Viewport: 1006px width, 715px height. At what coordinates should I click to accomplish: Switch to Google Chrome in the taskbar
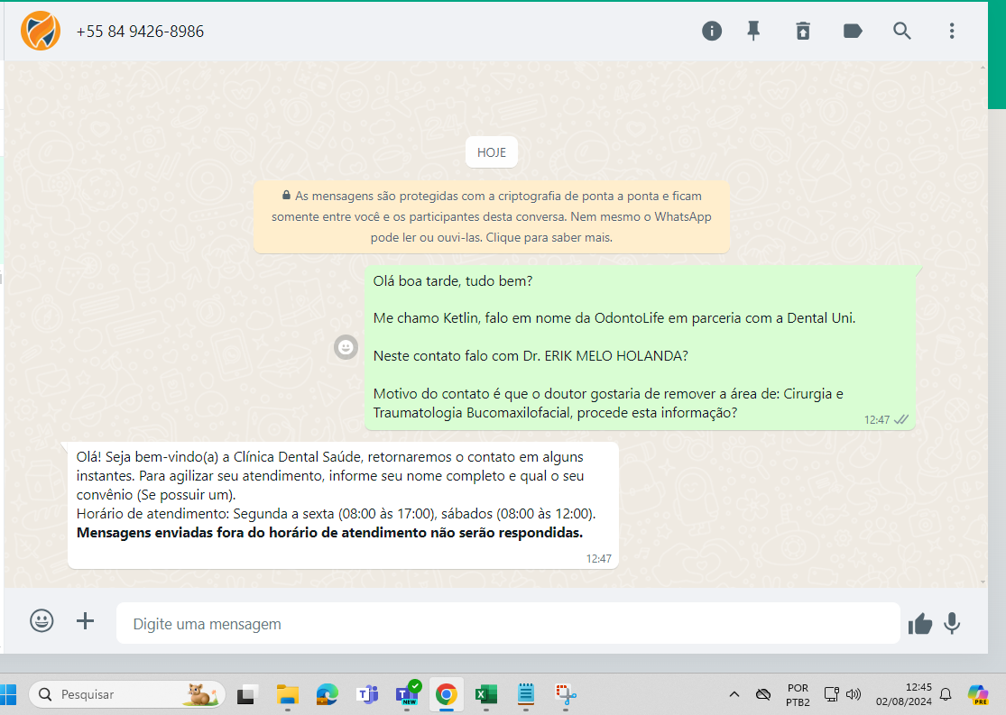point(447,694)
